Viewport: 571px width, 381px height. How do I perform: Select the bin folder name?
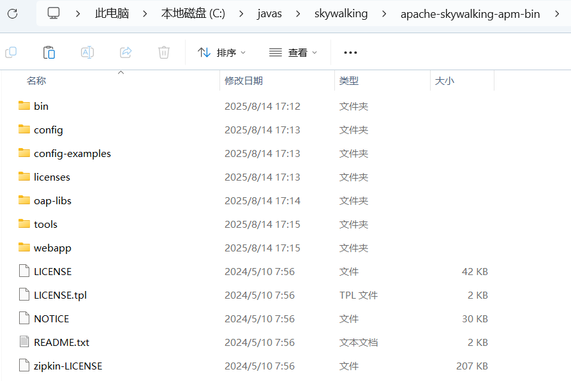(41, 106)
